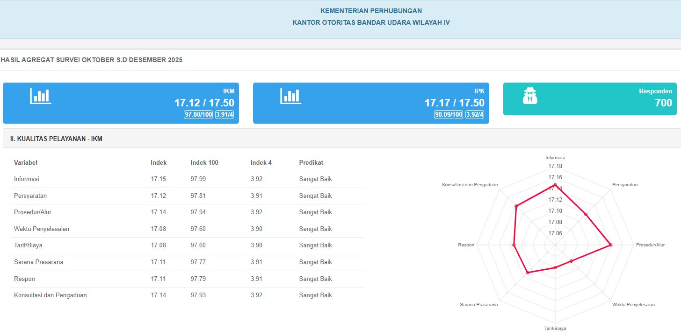Click the Responden spy-figure icon
The width and height of the screenshot is (681, 336).
530,96
